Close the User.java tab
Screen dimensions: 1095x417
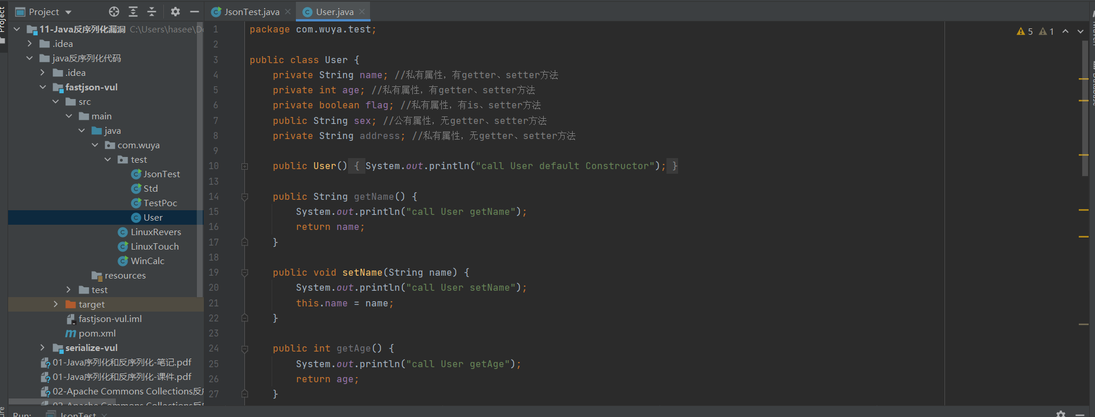(362, 12)
